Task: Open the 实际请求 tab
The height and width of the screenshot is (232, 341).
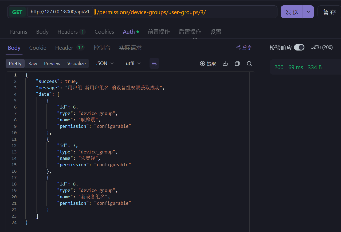Action: pyautogui.click(x=130, y=48)
